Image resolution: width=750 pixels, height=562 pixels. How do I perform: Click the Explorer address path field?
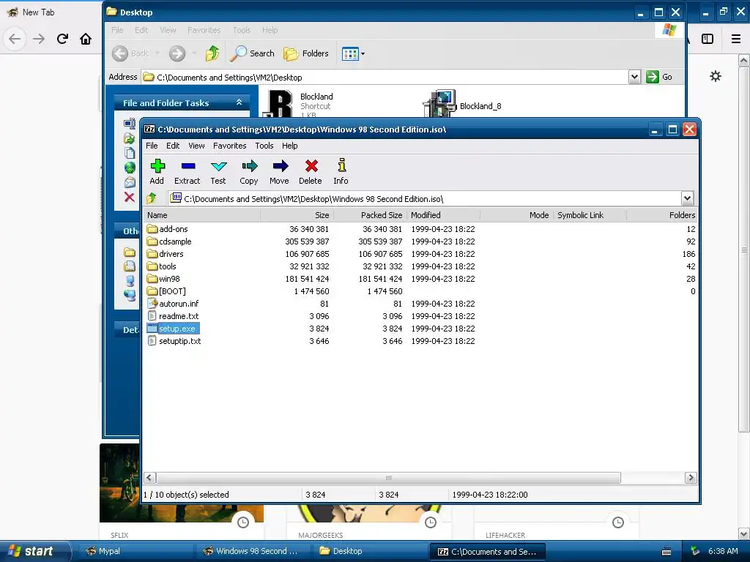[x=385, y=77]
